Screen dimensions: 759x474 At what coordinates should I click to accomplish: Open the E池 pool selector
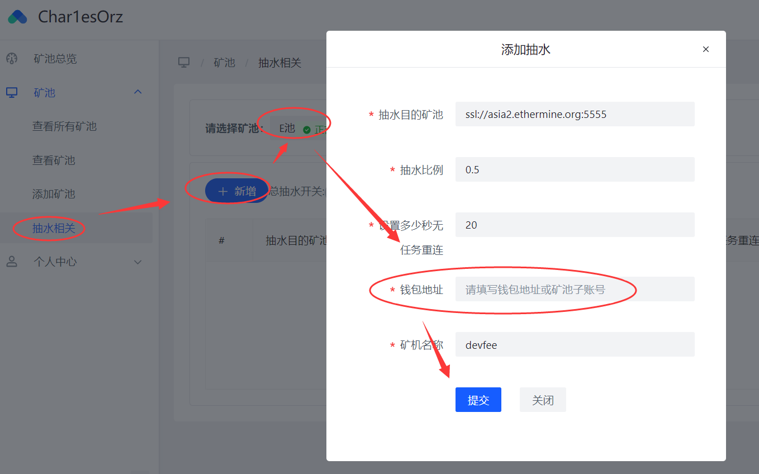pos(296,129)
